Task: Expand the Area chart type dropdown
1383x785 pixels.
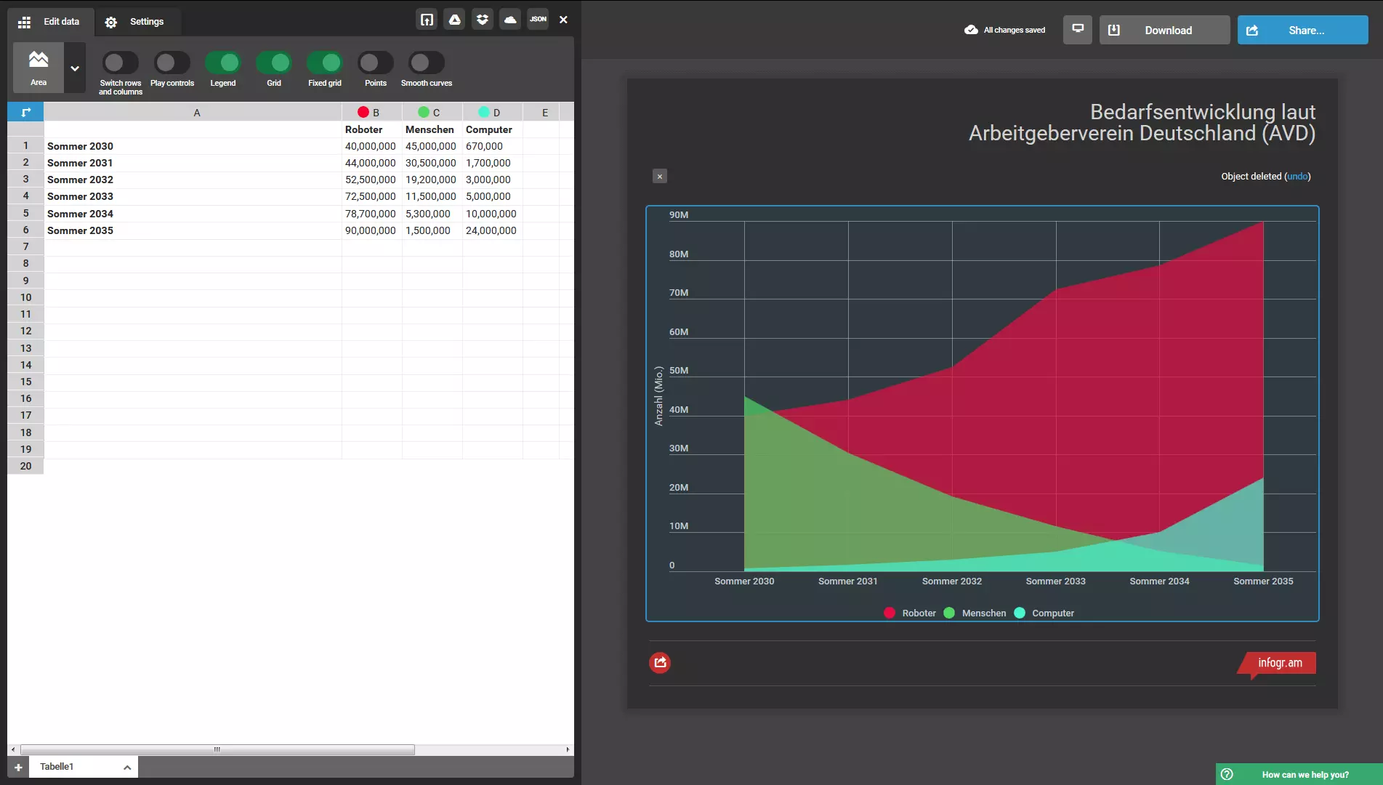Action: pyautogui.click(x=74, y=68)
